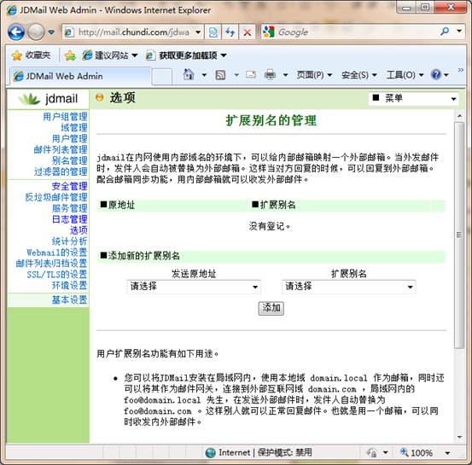Expand the address bar history dropdown

(x=198, y=32)
